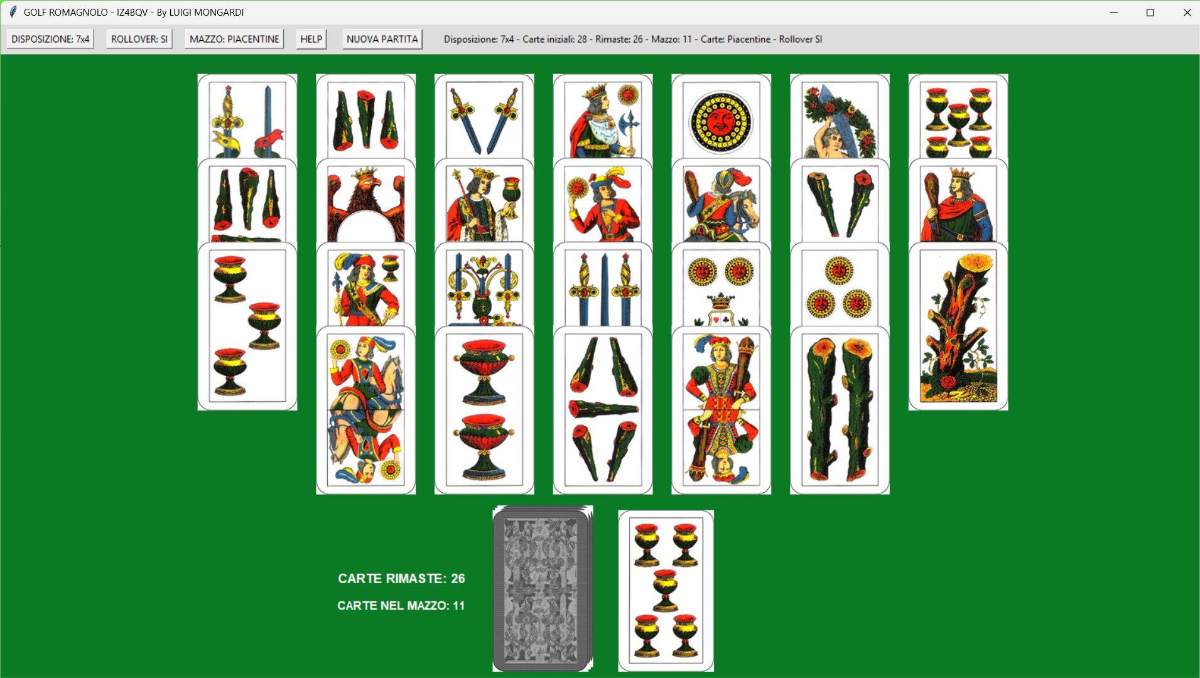Pick the jack of coins in red tunic
The width and height of the screenshot is (1200, 678).
pyautogui.click(x=603, y=200)
